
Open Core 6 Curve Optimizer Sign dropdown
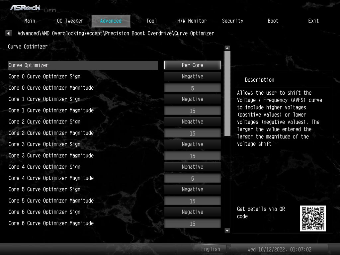click(192, 212)
